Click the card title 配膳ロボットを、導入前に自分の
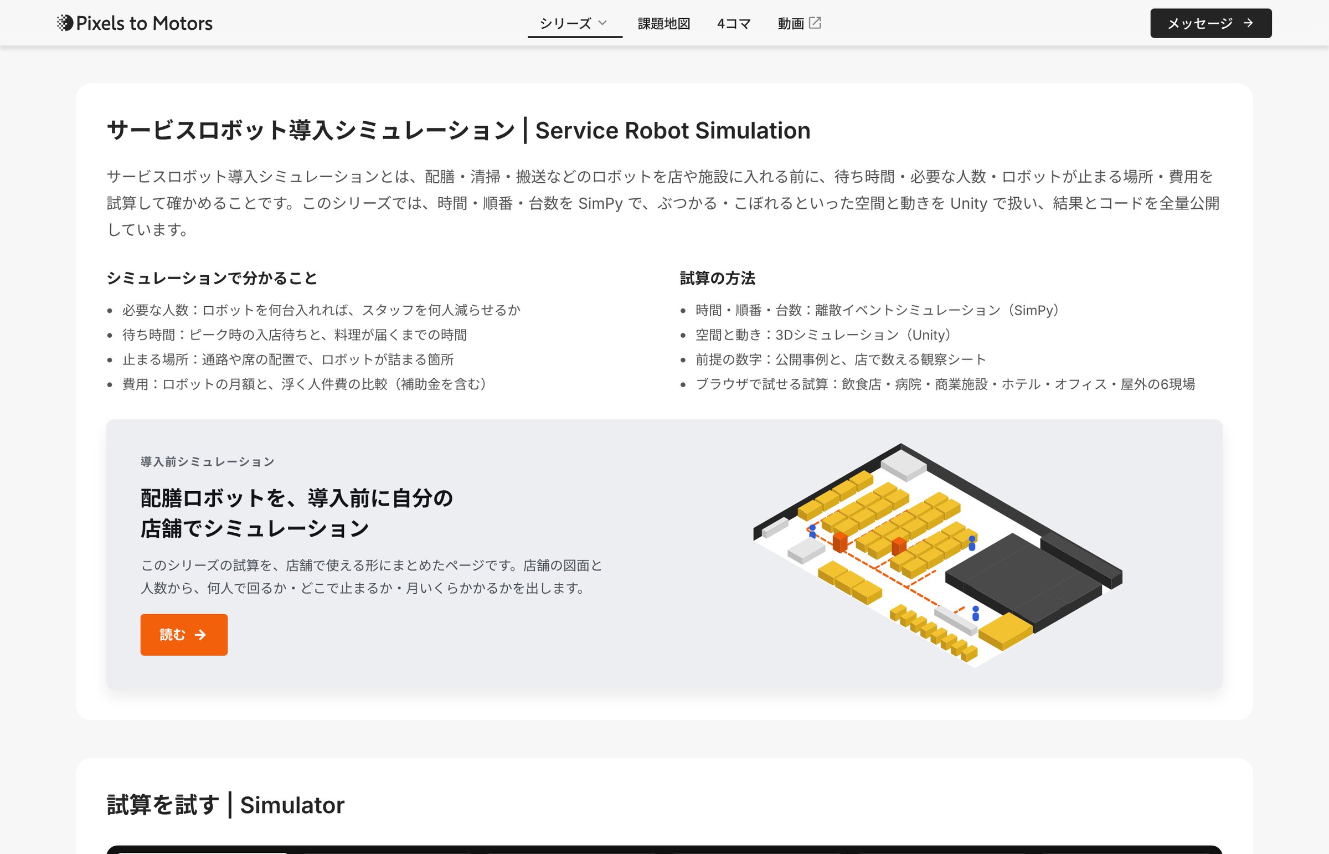This screenshot has width=1329, height=854. 297,513
